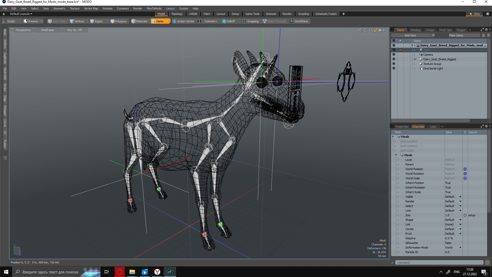Switch to the Topology tab
492x277 pixels.
pyautogui.click(x=177, y=14)
